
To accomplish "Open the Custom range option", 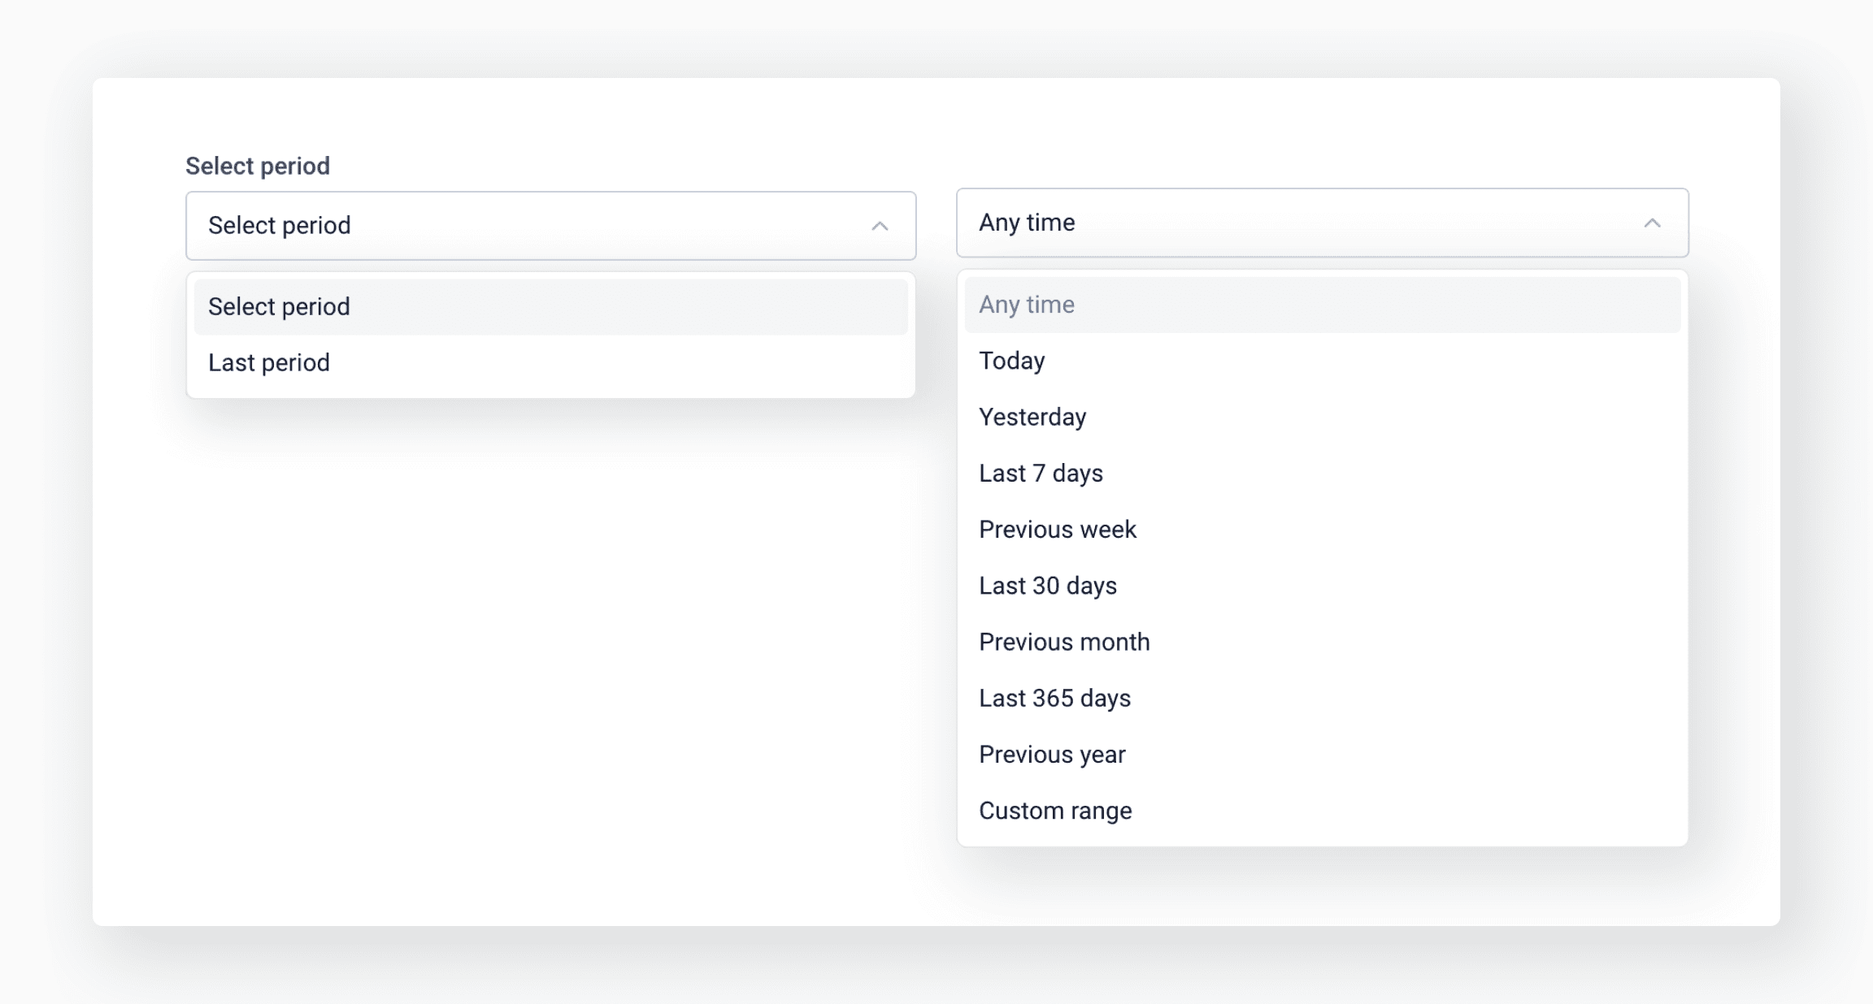I will (1055, 811).
